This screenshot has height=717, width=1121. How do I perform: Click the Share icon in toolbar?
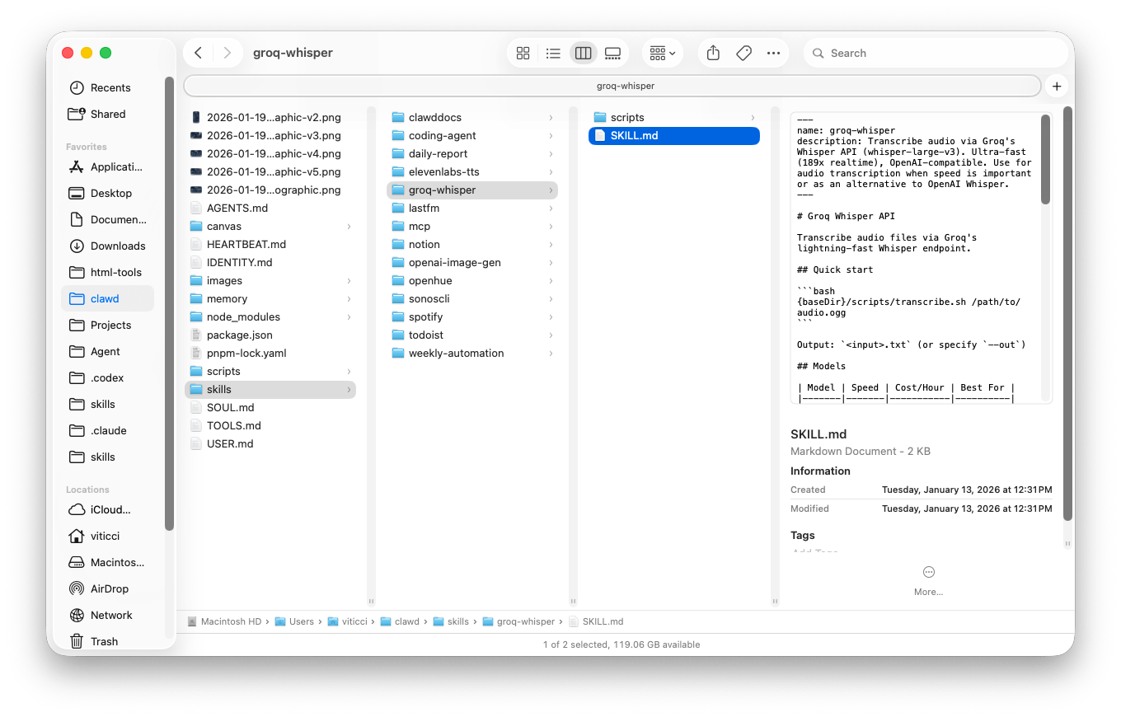point(714,53)
